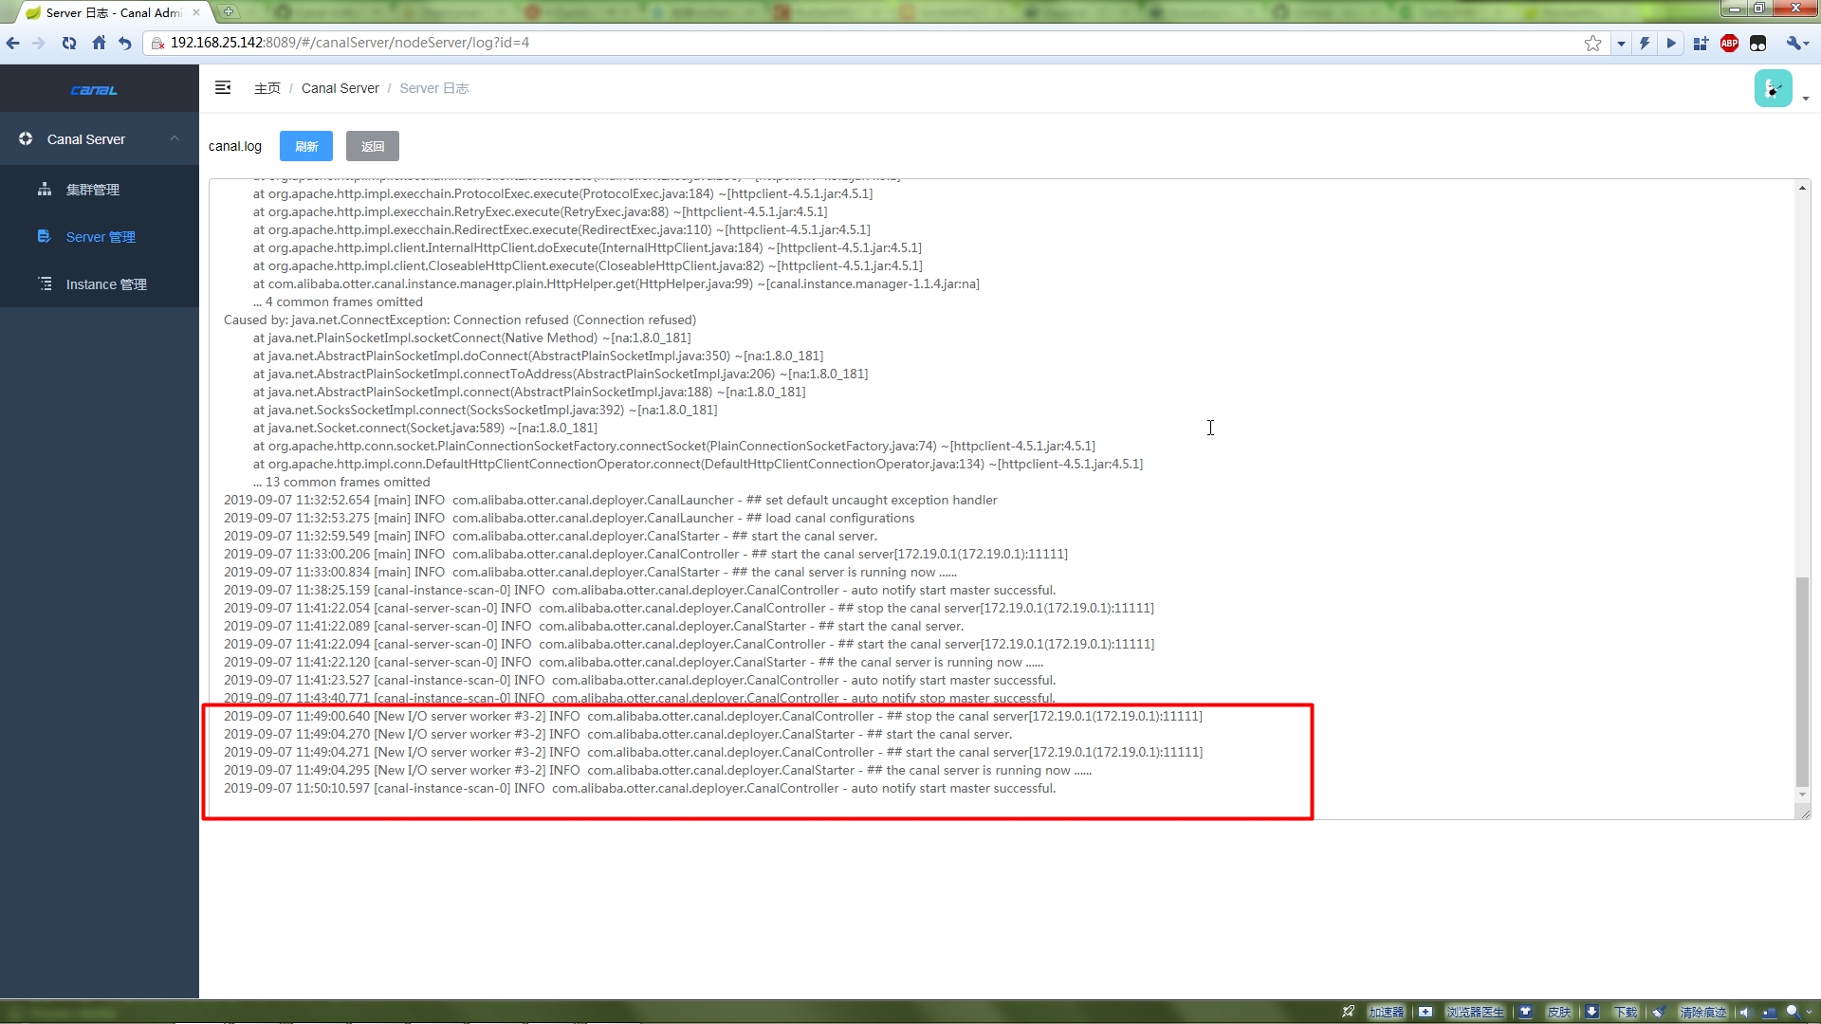Click the '... 13 common frames omitted' line

pos(341,482)
